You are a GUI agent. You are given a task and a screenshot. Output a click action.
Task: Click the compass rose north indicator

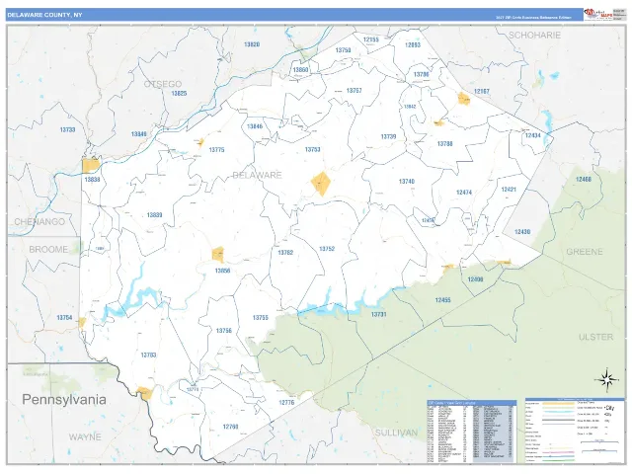click(x=606, y=379)
